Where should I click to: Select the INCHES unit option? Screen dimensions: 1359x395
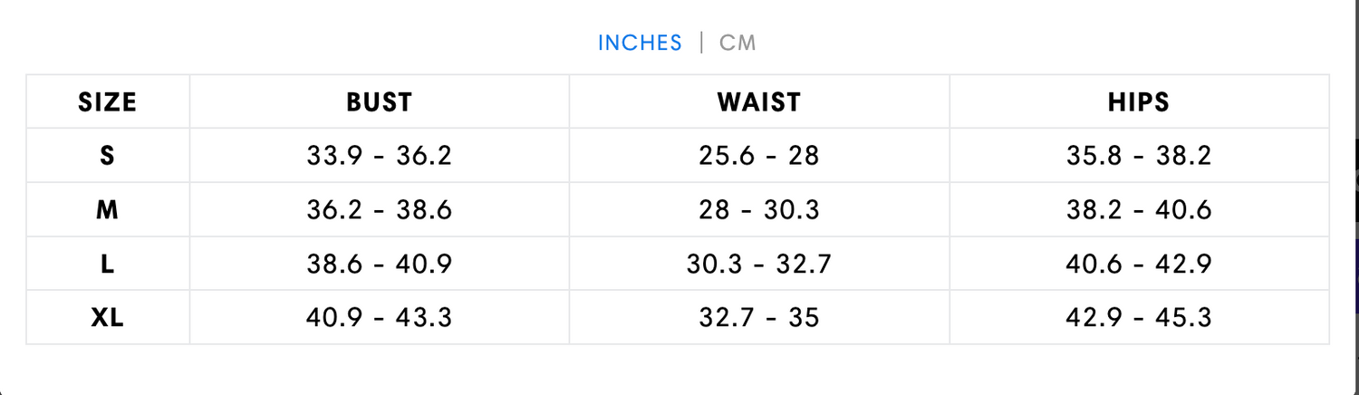tap(640, 43)
